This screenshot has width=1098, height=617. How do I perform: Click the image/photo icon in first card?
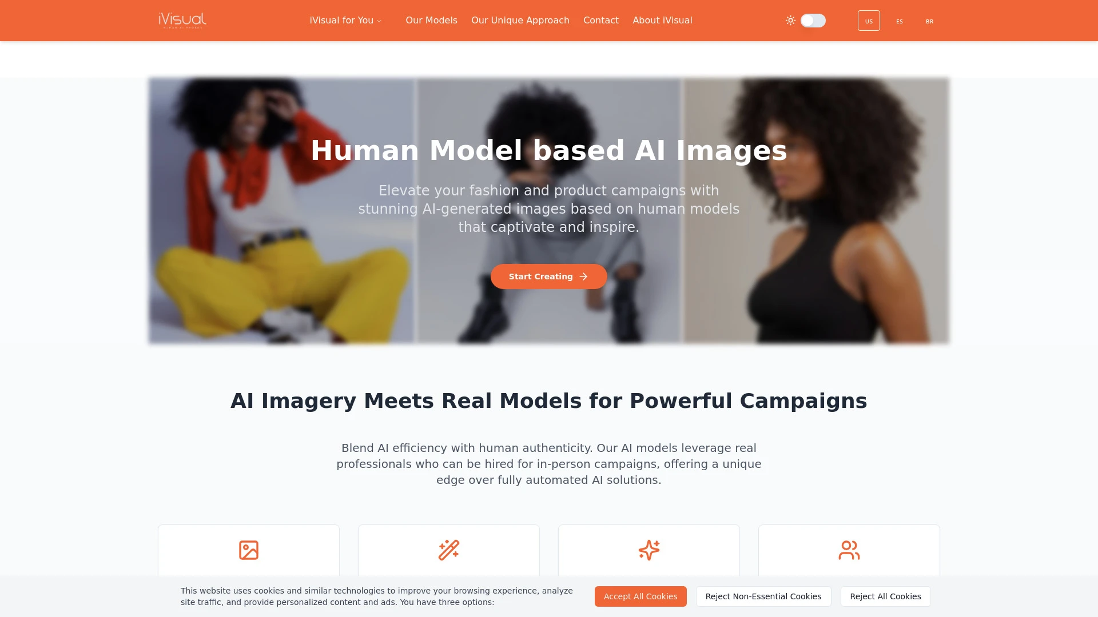tap(249, 550)
